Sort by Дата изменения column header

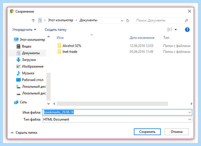pyautogui.click(x=142, y=38)
